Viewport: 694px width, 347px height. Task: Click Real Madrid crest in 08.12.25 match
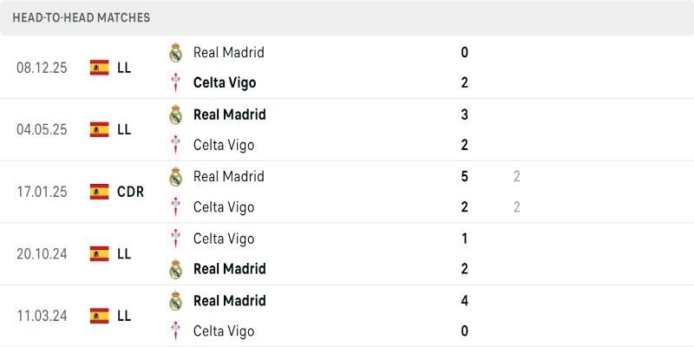(x=176, y=52)
